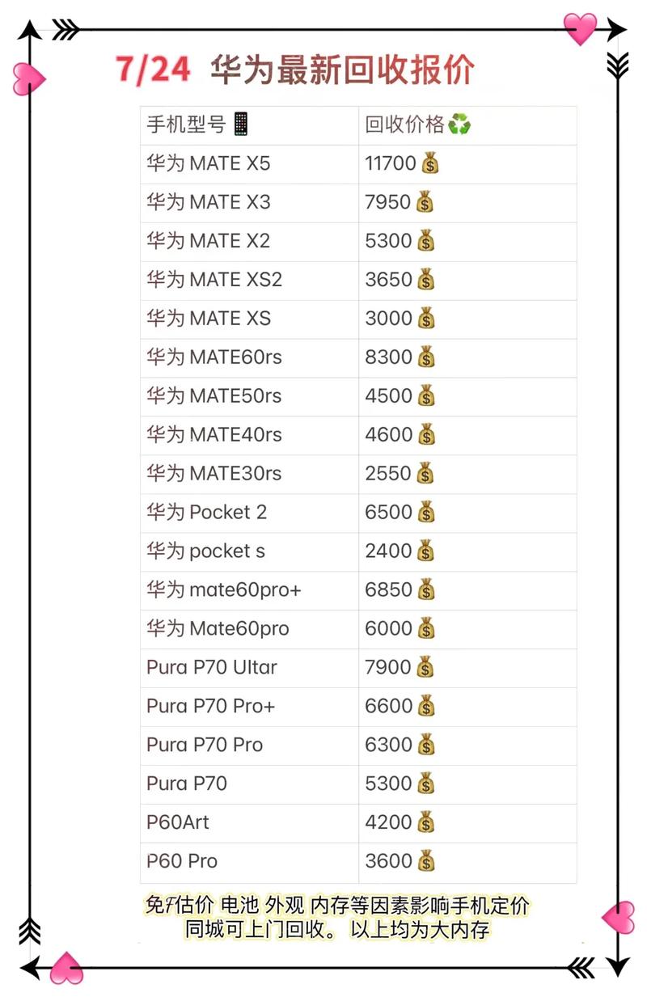Screen dimensions: 647x997
Task: Click the P60Art model cell
Action: pyautogui.click(x=178, y=822)
